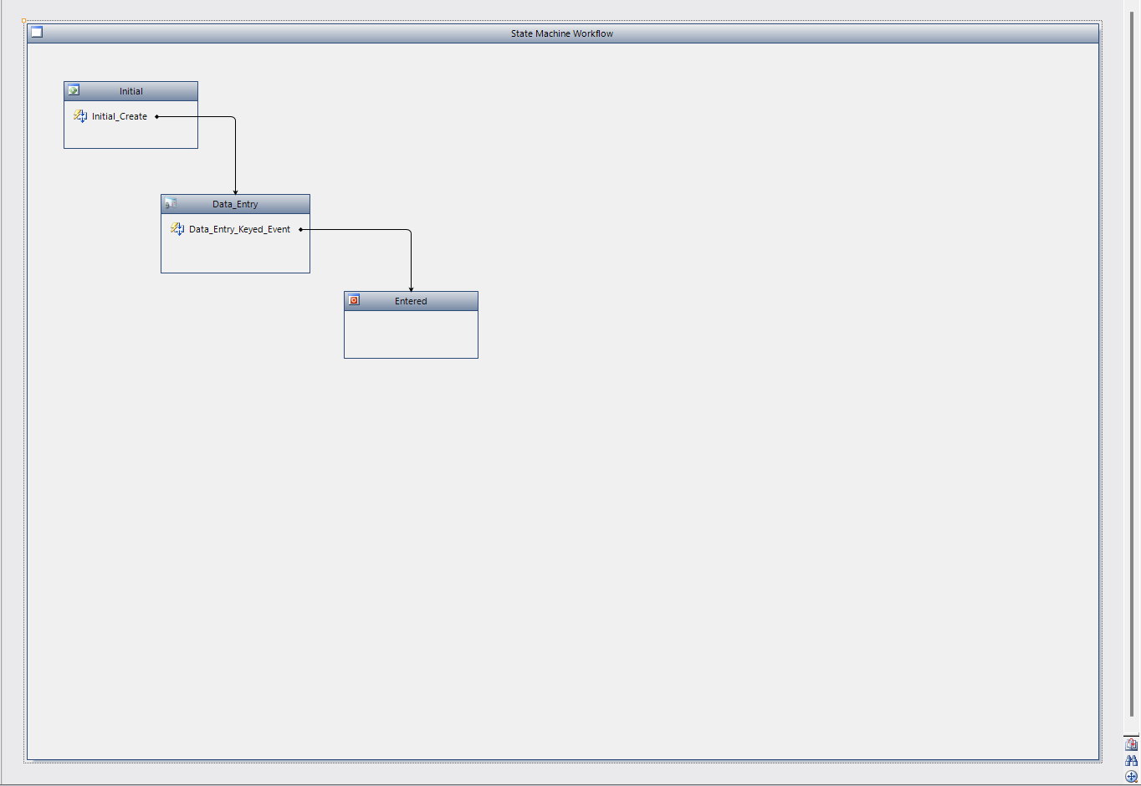Click connector arrow entering Entered state
Screen dimensions: 1141x786
tap(411, 288)
